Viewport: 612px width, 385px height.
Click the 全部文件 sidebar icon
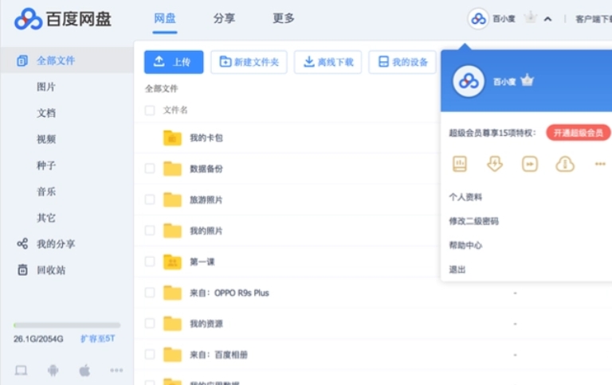pos(22,60)
